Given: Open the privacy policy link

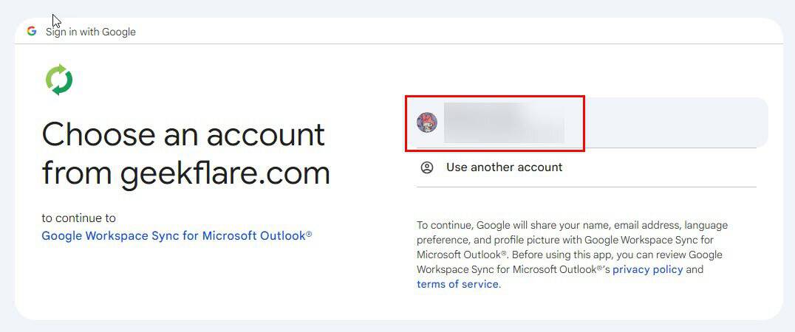Looking at the screenshot, I should (x=647, y=269).
